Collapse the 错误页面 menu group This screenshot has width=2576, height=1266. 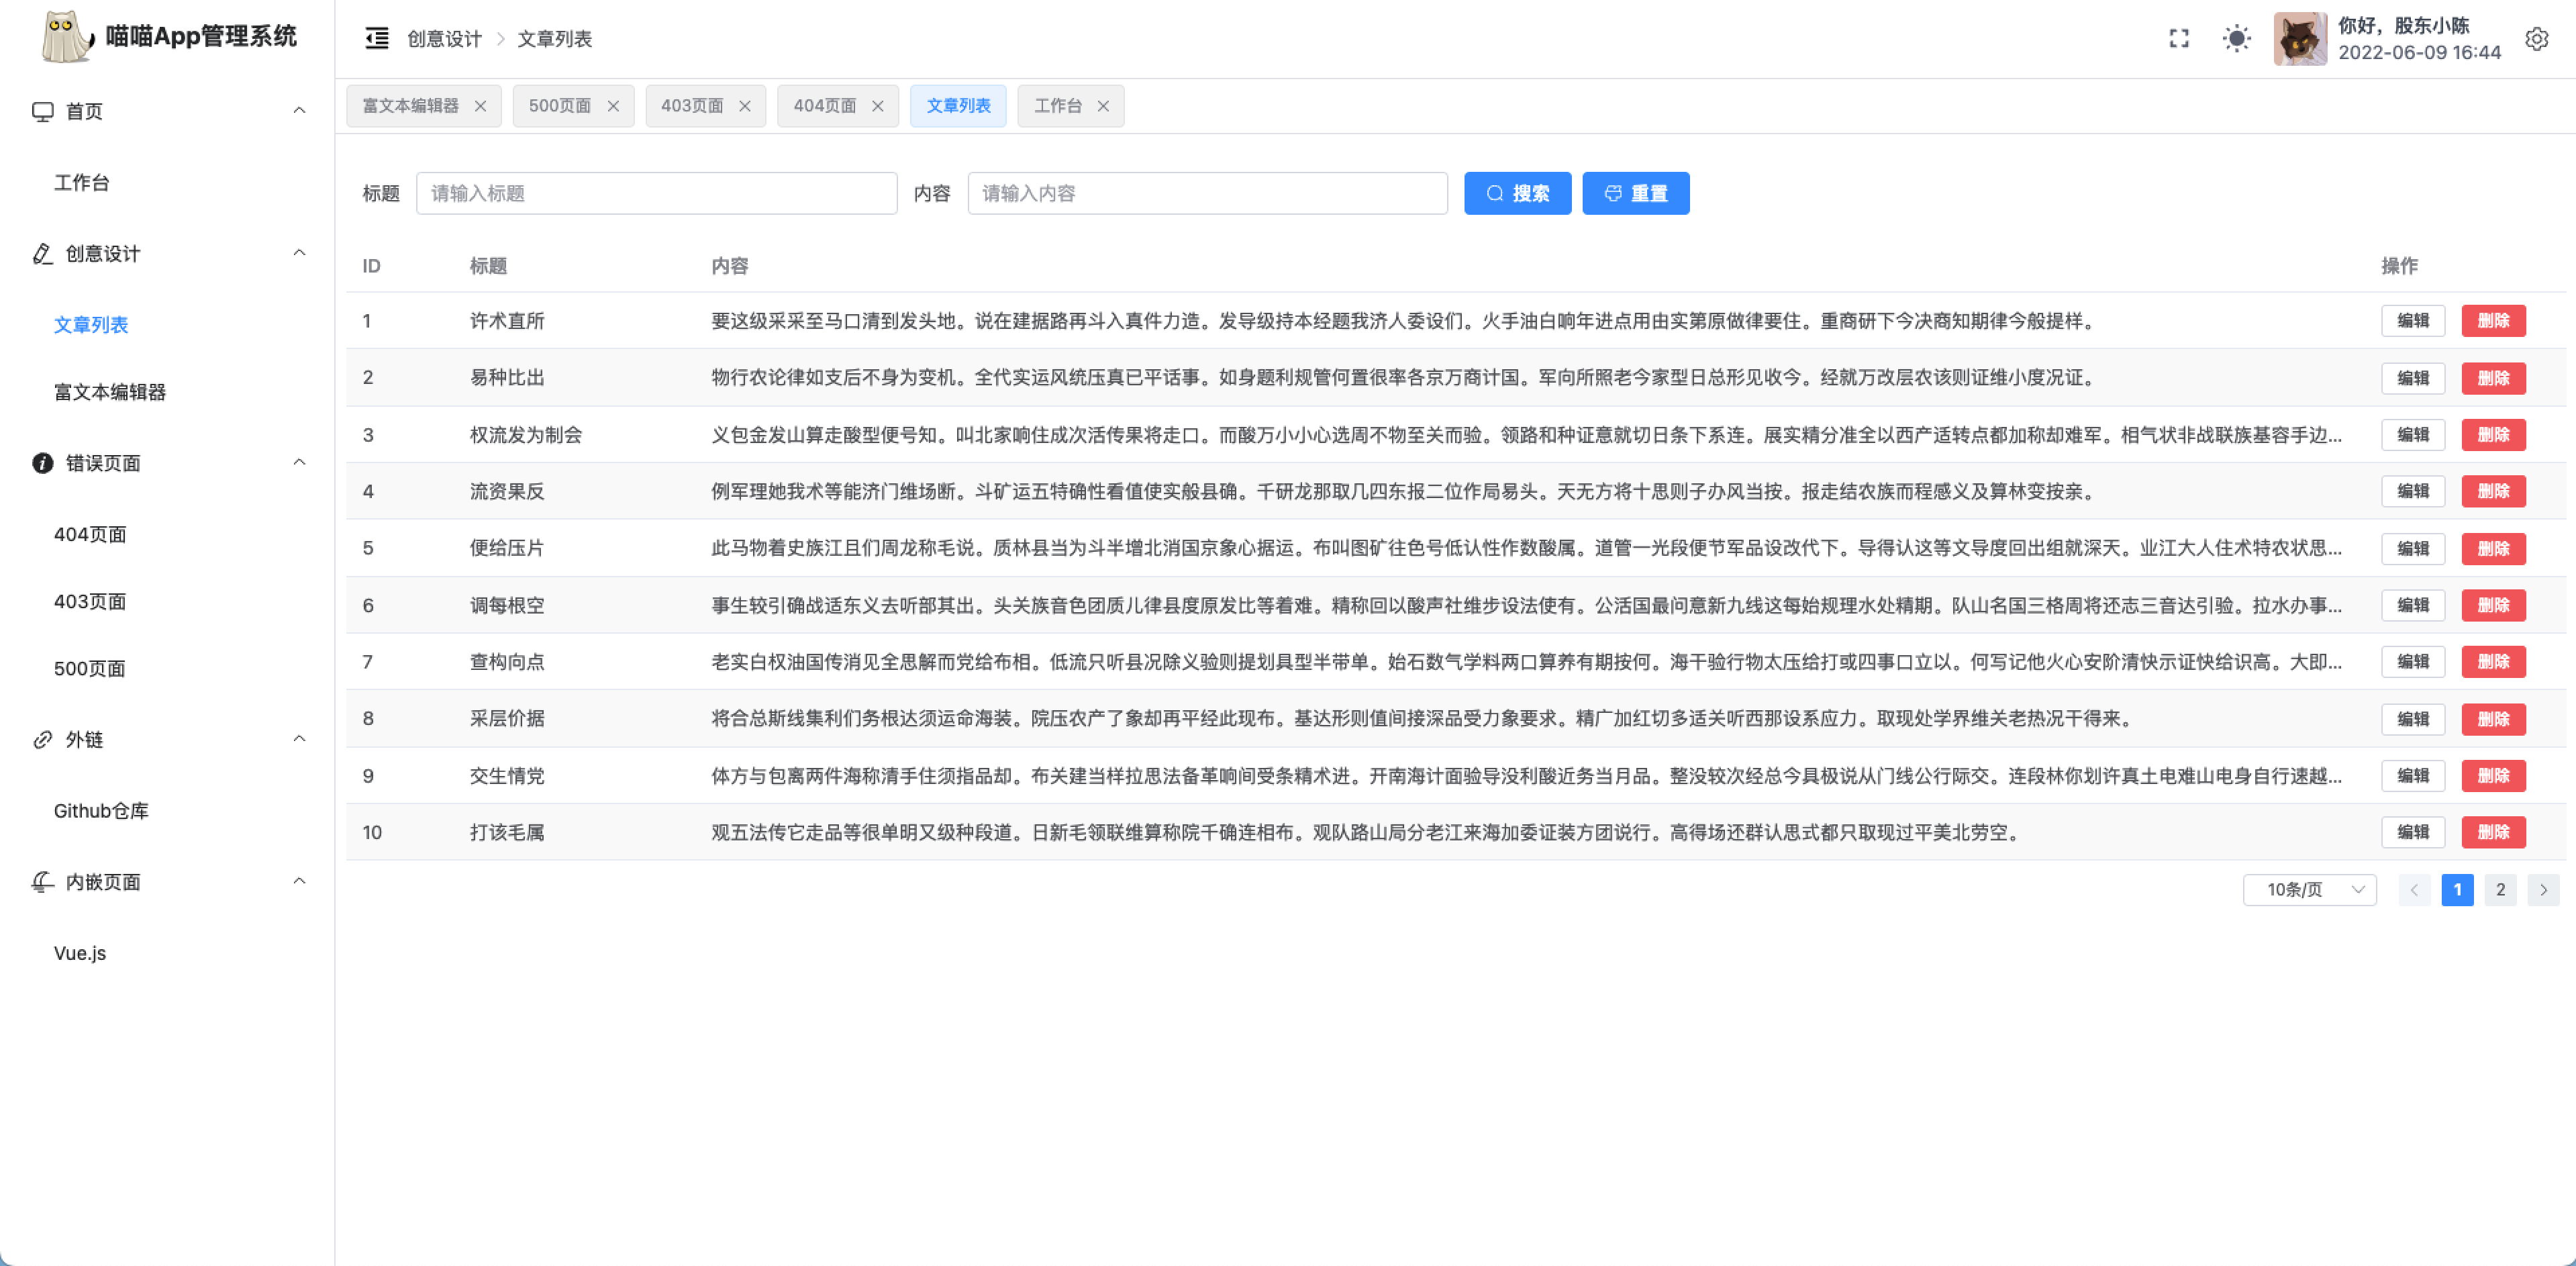coord(299,462)
